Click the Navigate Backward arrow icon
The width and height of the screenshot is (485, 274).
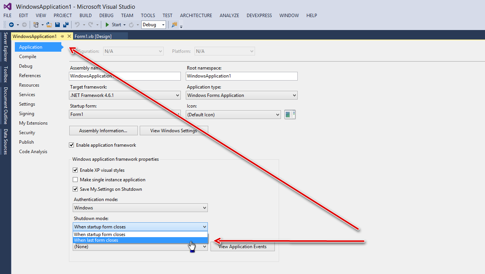(x=11, y=25)
